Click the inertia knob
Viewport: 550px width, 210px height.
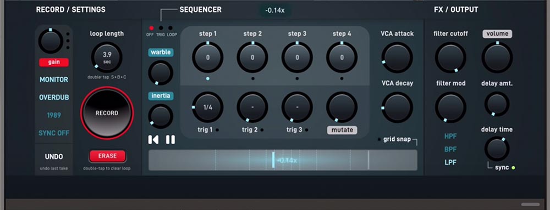click(x=160, y=116)
